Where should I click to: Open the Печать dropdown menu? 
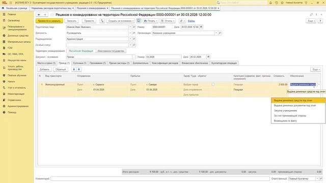(150, 21)
